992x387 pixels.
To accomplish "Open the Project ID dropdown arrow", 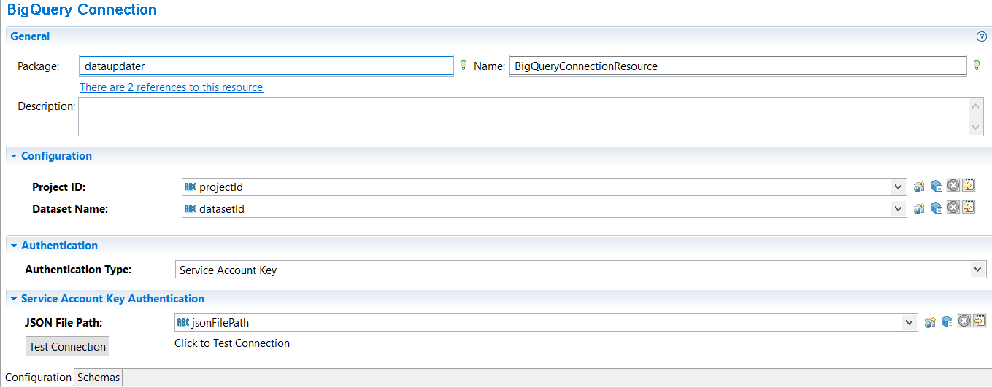I will (899, 187).
